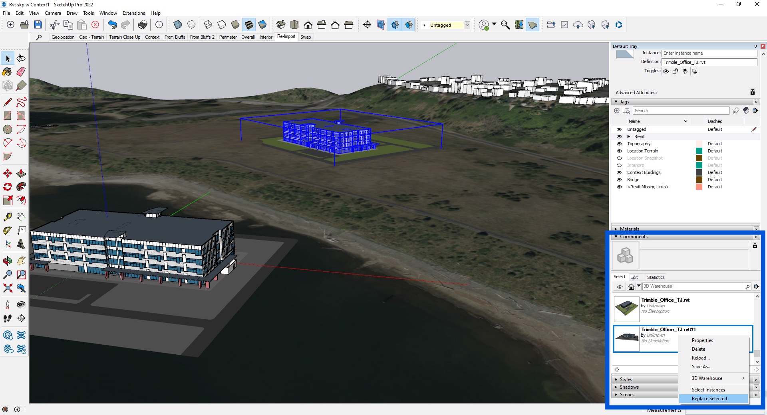Open the Untagged dropdown in toolbar
The height and width of the screenshot is (415, 767).
467,25
